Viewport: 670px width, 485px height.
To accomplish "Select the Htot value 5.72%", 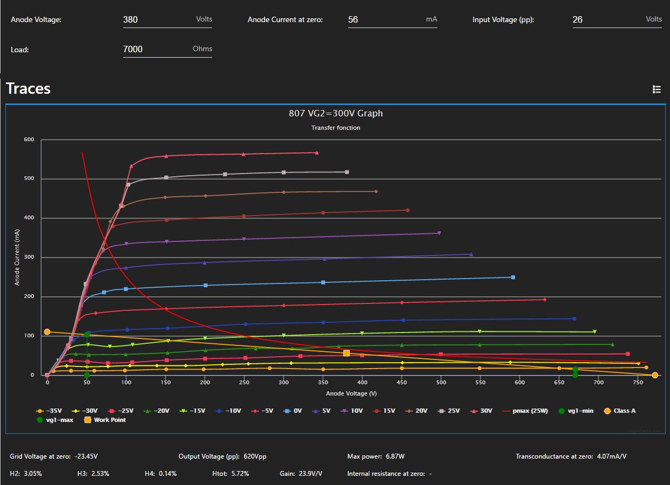I will [239, 474].
